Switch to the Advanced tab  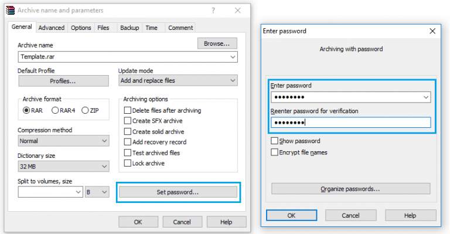[52, 28]
